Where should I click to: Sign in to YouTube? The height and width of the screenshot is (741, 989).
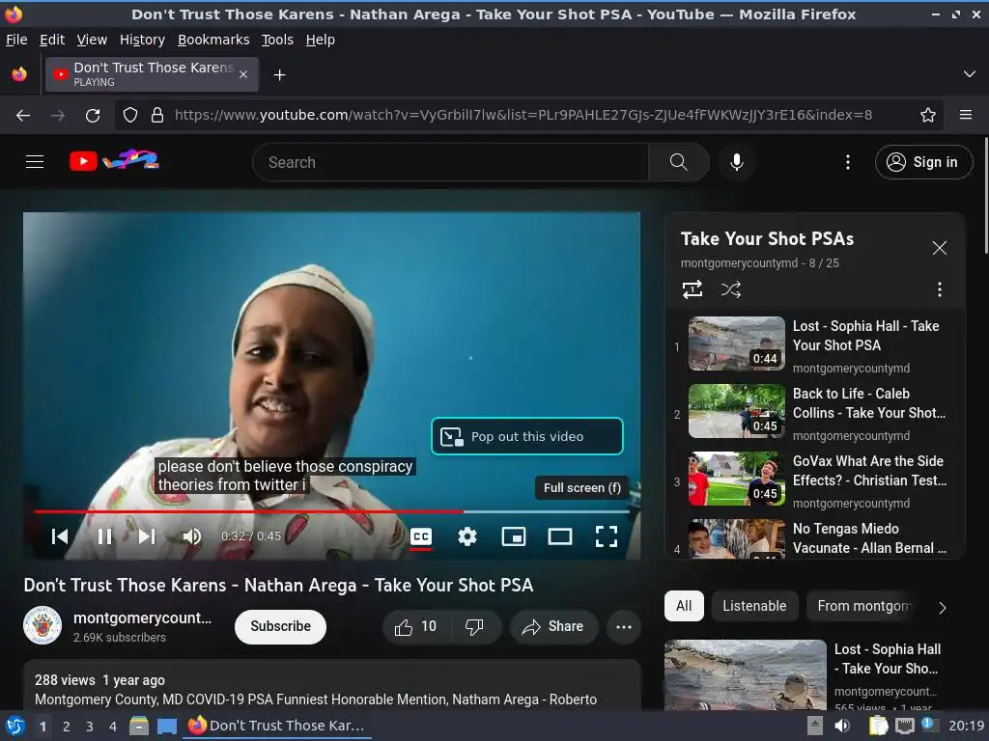click(x=923, y=162)
